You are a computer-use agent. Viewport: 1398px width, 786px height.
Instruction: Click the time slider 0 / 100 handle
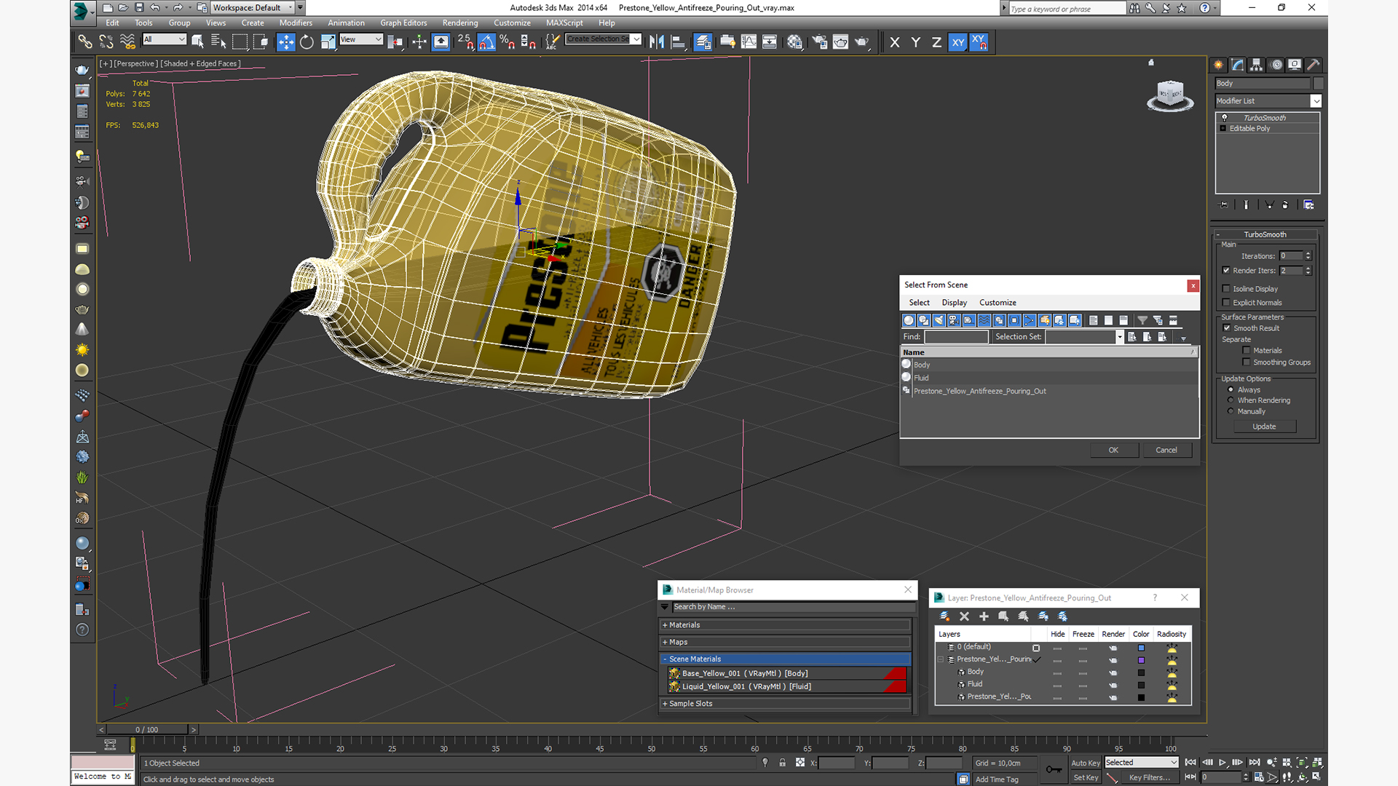coord(147,729)
